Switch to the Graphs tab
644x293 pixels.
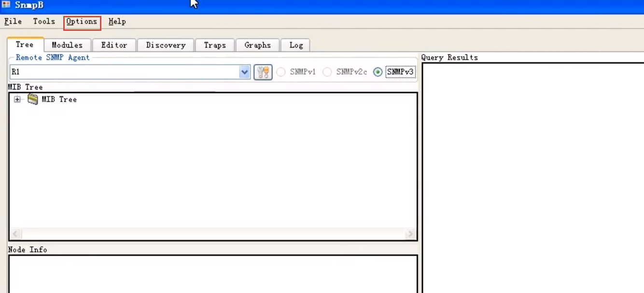(257, 45)
